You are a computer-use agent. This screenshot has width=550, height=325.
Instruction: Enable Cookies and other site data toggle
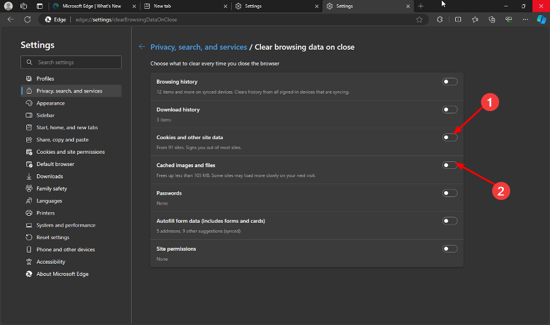pyautogui.click(x=450, y=137)
